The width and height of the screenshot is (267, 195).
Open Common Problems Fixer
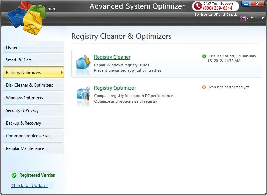click(x=34, y=135)
